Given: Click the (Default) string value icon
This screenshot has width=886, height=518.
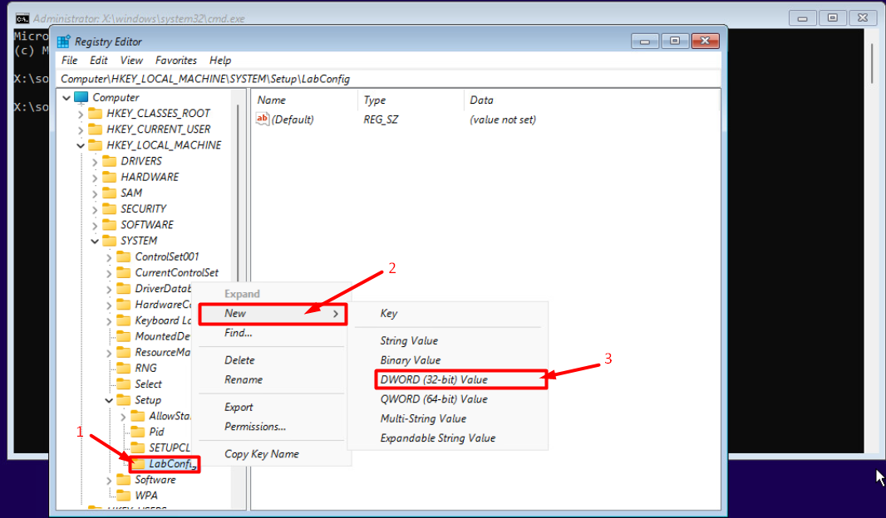Looking at the screenshot, I should tap(262, 119).
